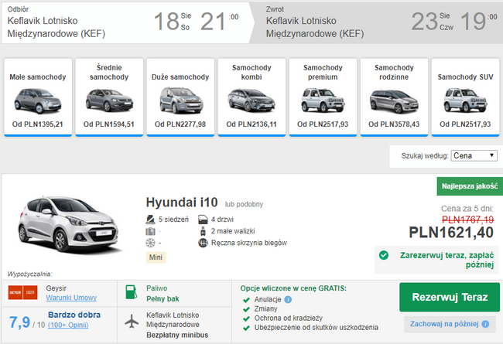The image size is (503, 344).
Task: Click the airplane icon by Keflavik Lotnisko
Action: 132,322
